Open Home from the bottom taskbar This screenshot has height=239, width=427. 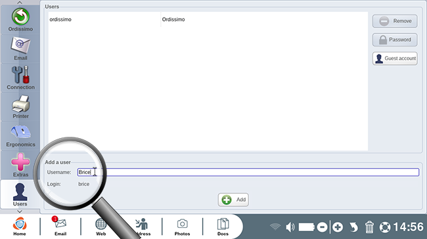[20, 227]
